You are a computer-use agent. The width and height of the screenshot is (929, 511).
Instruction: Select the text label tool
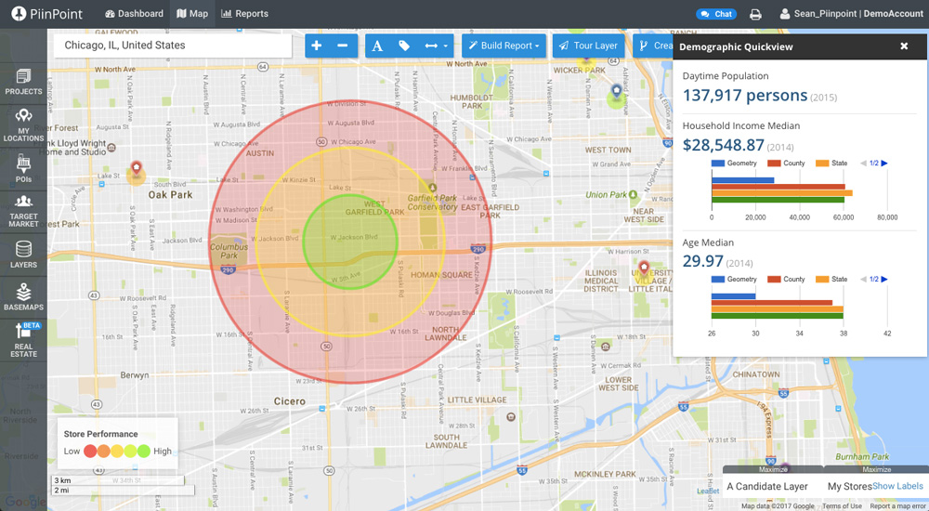[377, 46]
